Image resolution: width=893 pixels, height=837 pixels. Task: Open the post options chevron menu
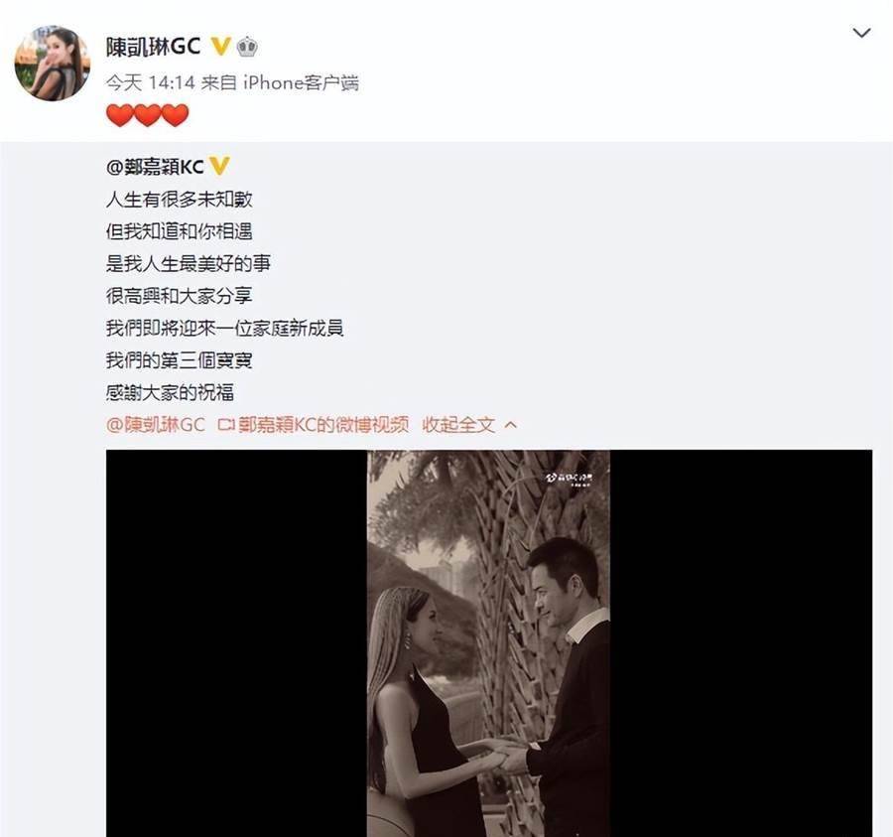[861, 33]
